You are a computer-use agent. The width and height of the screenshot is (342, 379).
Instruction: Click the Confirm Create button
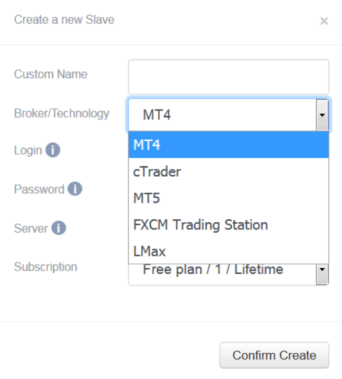point(274,355)
